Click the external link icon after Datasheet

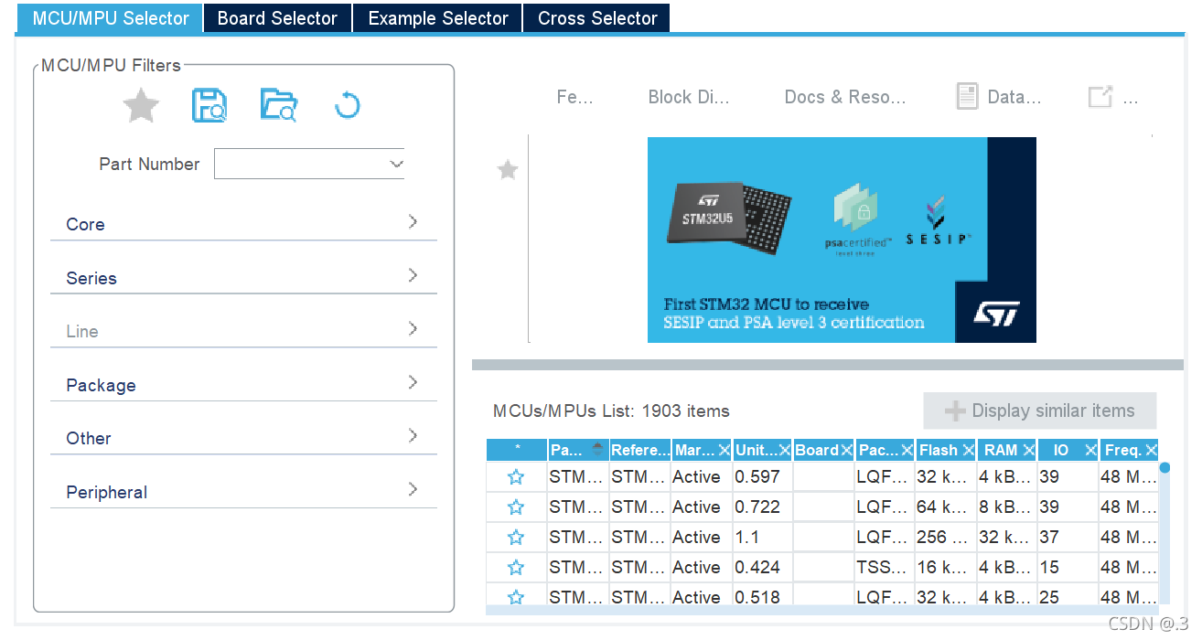(x=1100, y=97)
